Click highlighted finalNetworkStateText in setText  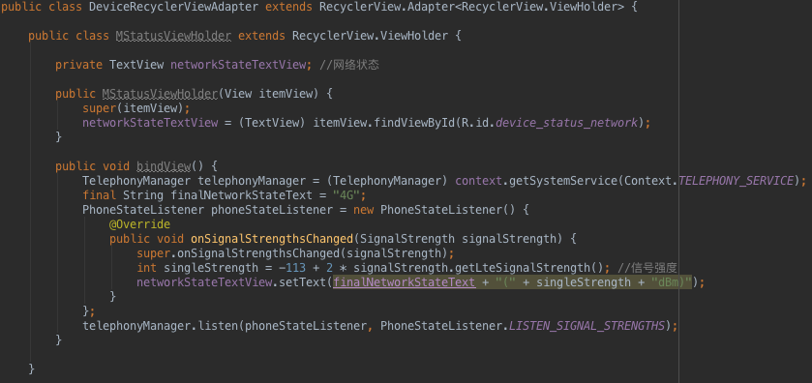405,282
